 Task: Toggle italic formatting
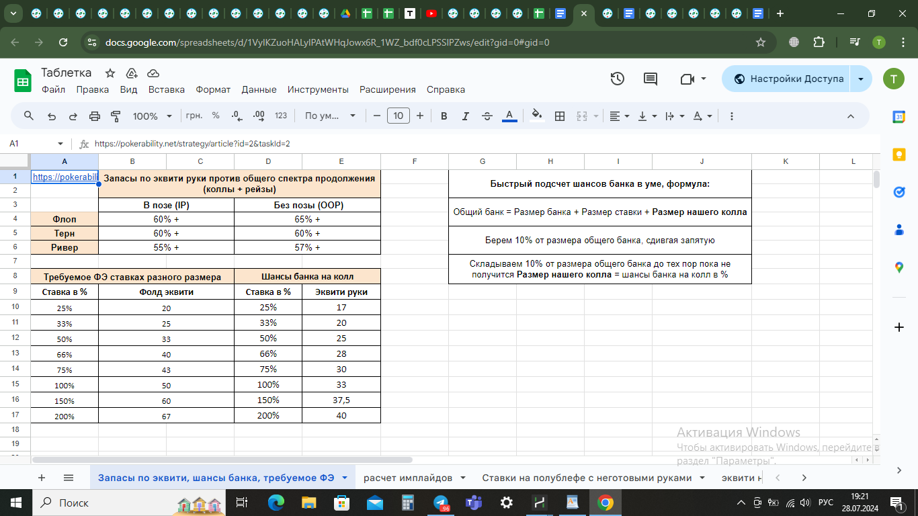coord(466,116)
